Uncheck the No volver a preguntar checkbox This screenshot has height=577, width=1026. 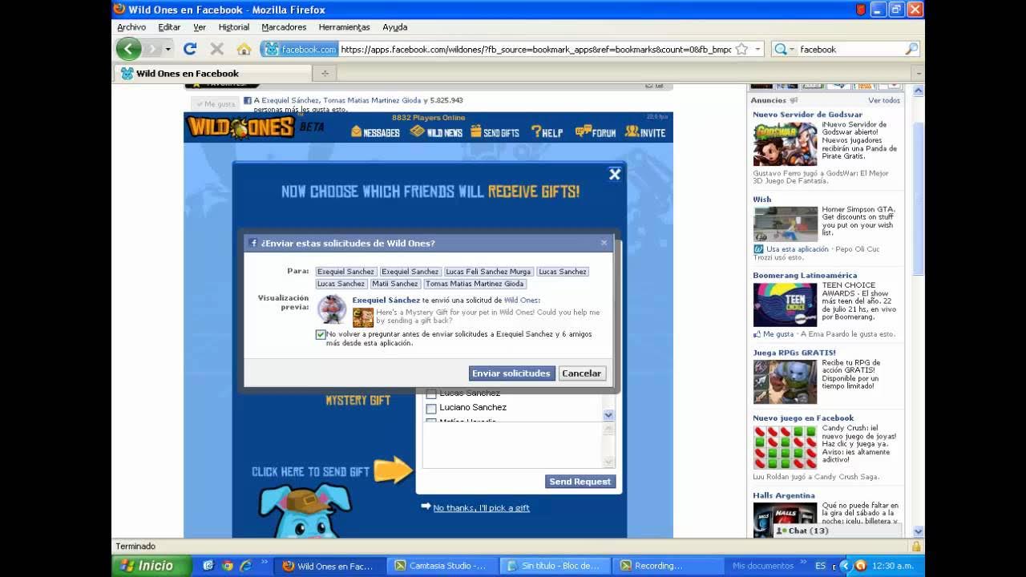(x=321, y=334)
